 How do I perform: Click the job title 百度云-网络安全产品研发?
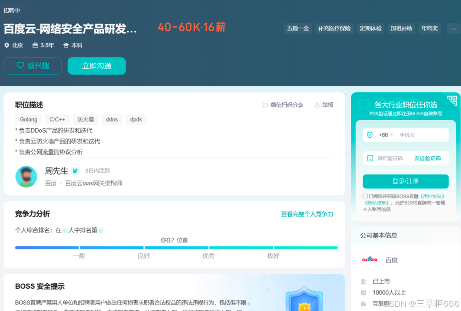(70, 29)
